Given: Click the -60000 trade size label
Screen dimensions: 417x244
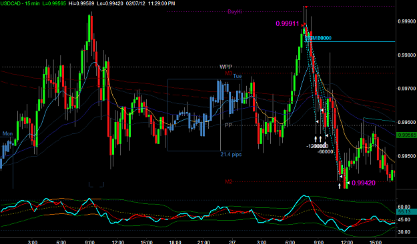Looking at the screenshot, I should [x=325, y=152].
